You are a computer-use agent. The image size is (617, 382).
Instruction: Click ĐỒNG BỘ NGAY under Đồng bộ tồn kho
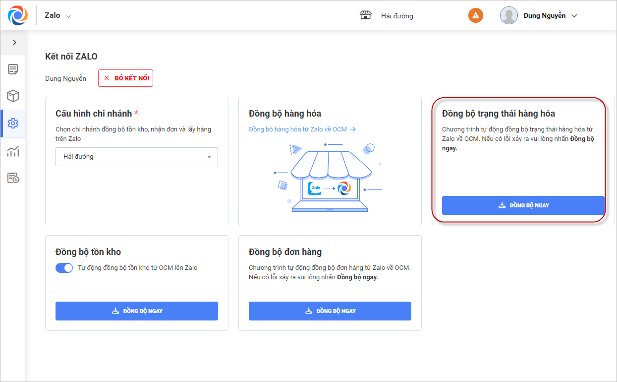point(137,311)
